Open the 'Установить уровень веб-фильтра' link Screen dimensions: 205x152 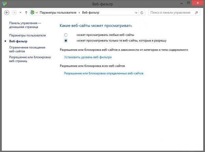click(88, 57)
